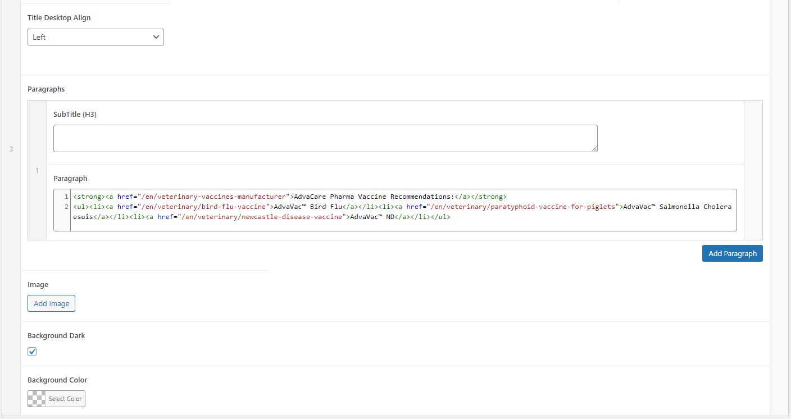Open the Background Color Select Color picker
Screen dimensions: 791x419
[56, 399]
